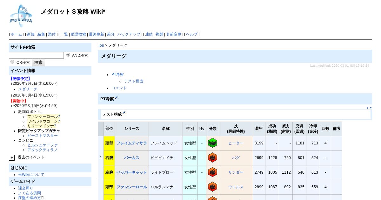Open the バグ skill link
The image size is (381, 200).
click(x=236, y=158)
